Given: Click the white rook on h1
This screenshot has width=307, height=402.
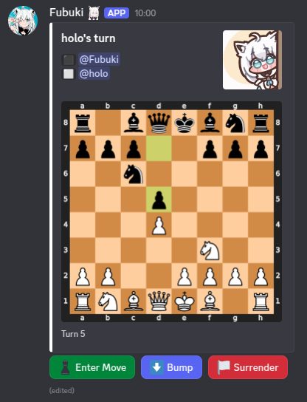Looking at the screenshot, I should [261, 301].
